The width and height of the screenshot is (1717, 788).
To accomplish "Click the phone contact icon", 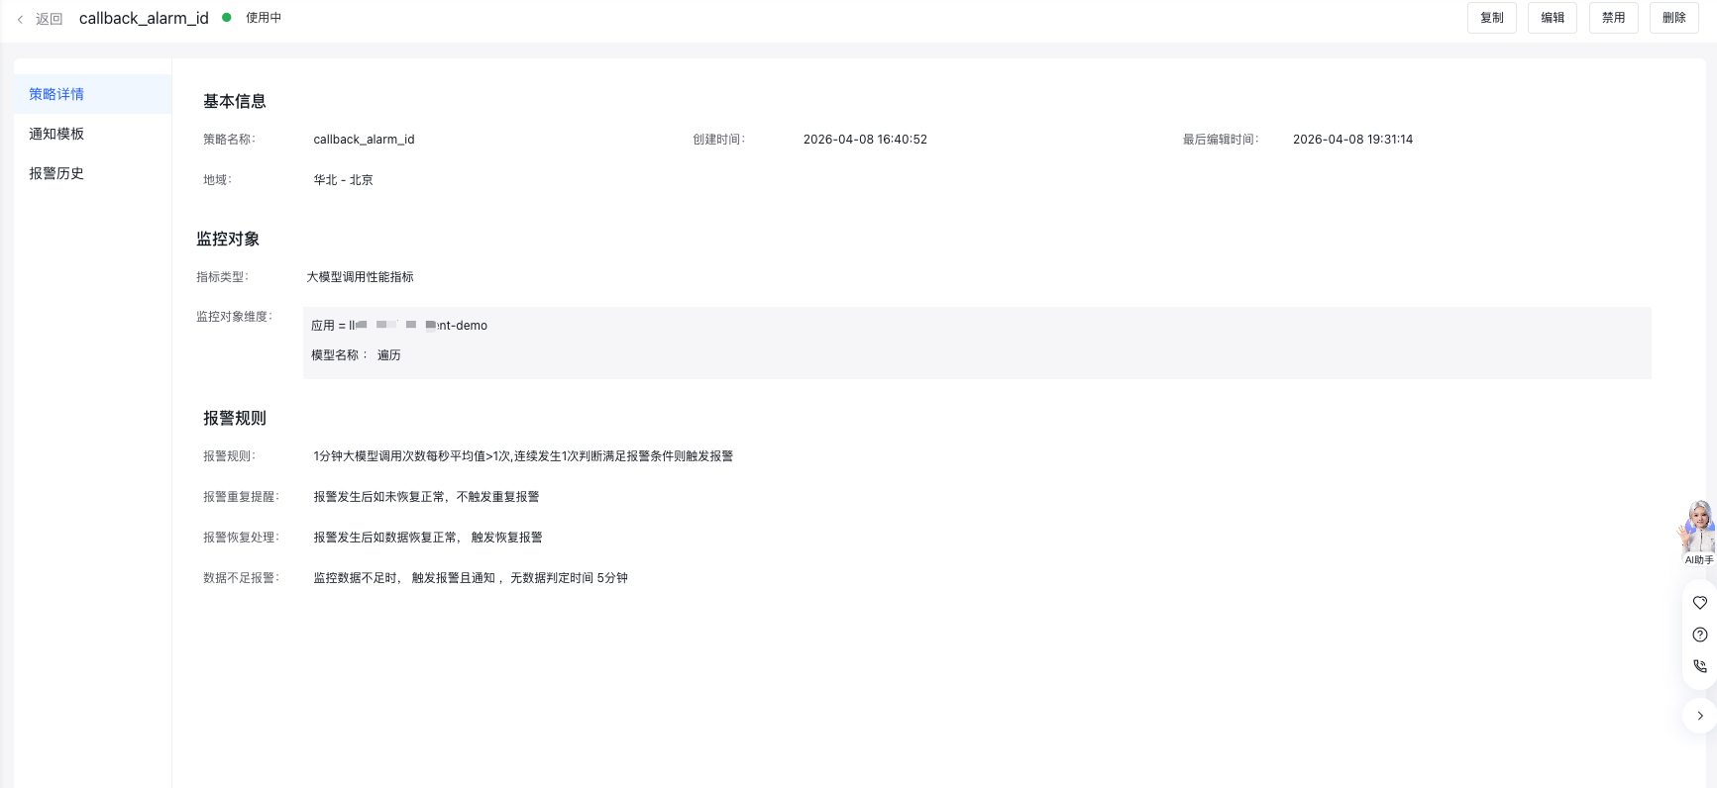I will pyautogui.click(x=1699, y=666).
